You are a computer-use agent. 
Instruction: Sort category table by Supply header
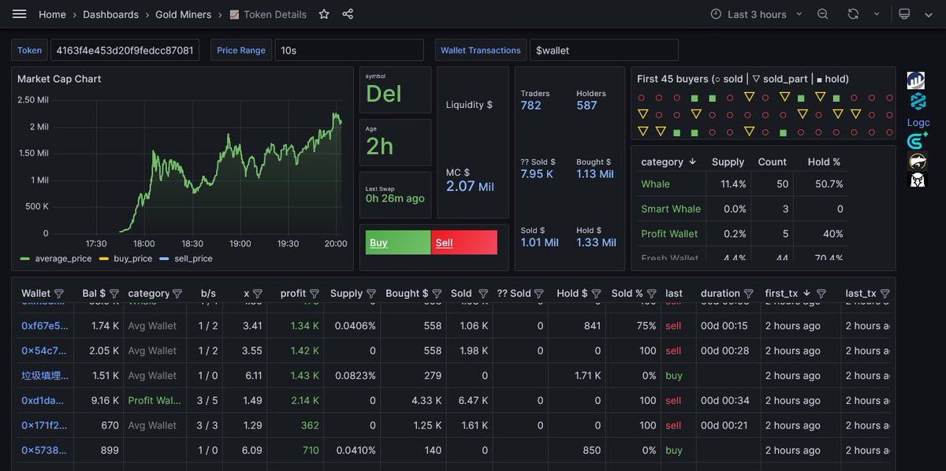[728, 161]
